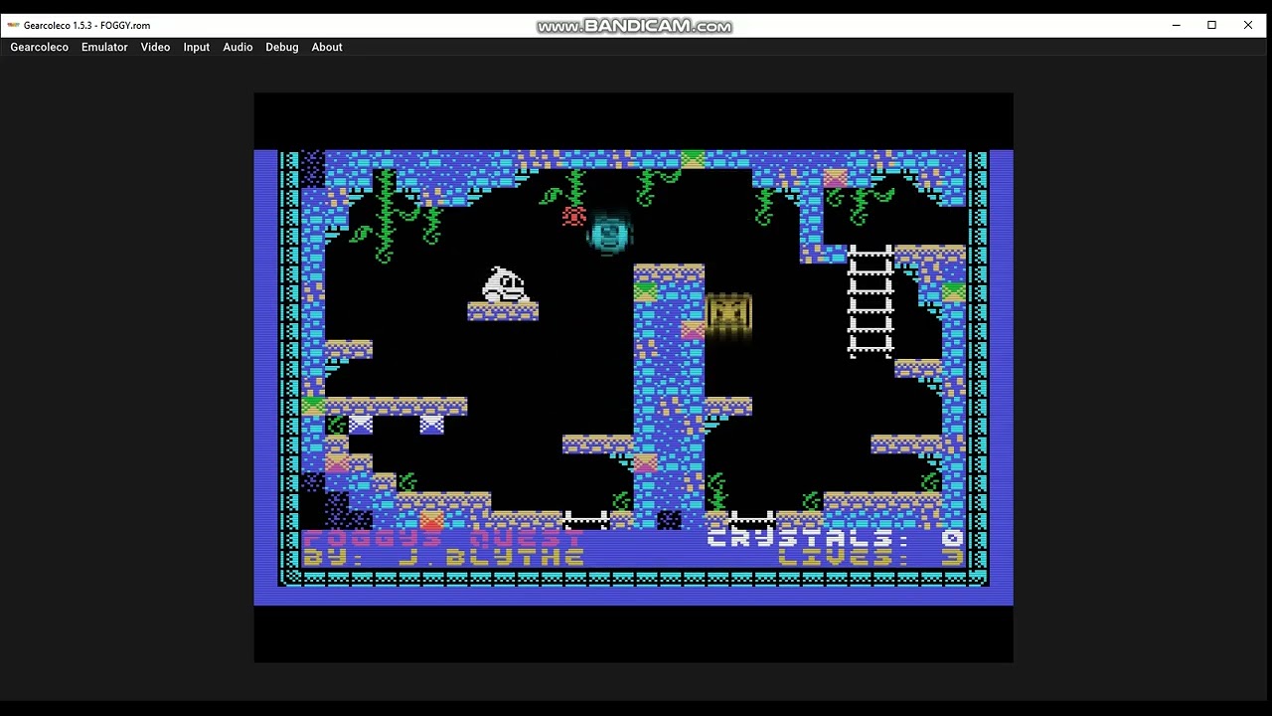Click the cyan swirling orb sprite
The image size is (1272, 716).
(x=609, y=234)
